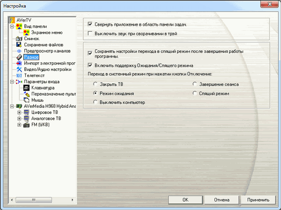Enable Выключить звук при сворачивании в трэй
The height and width of the screenshot is (210, 281).
tap(90, 34)
